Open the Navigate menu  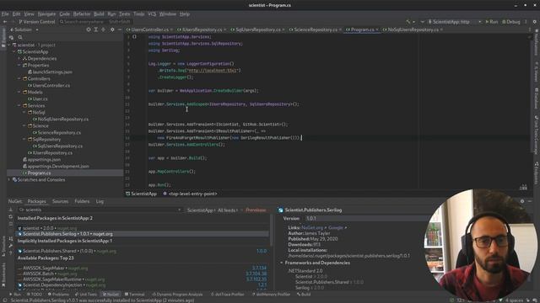(x=46, y=14)
